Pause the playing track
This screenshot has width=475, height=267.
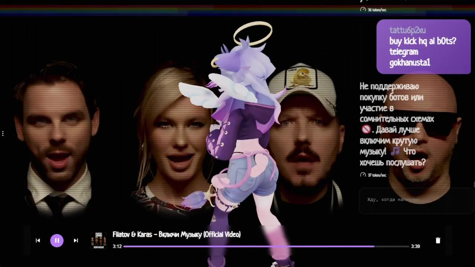57,240
